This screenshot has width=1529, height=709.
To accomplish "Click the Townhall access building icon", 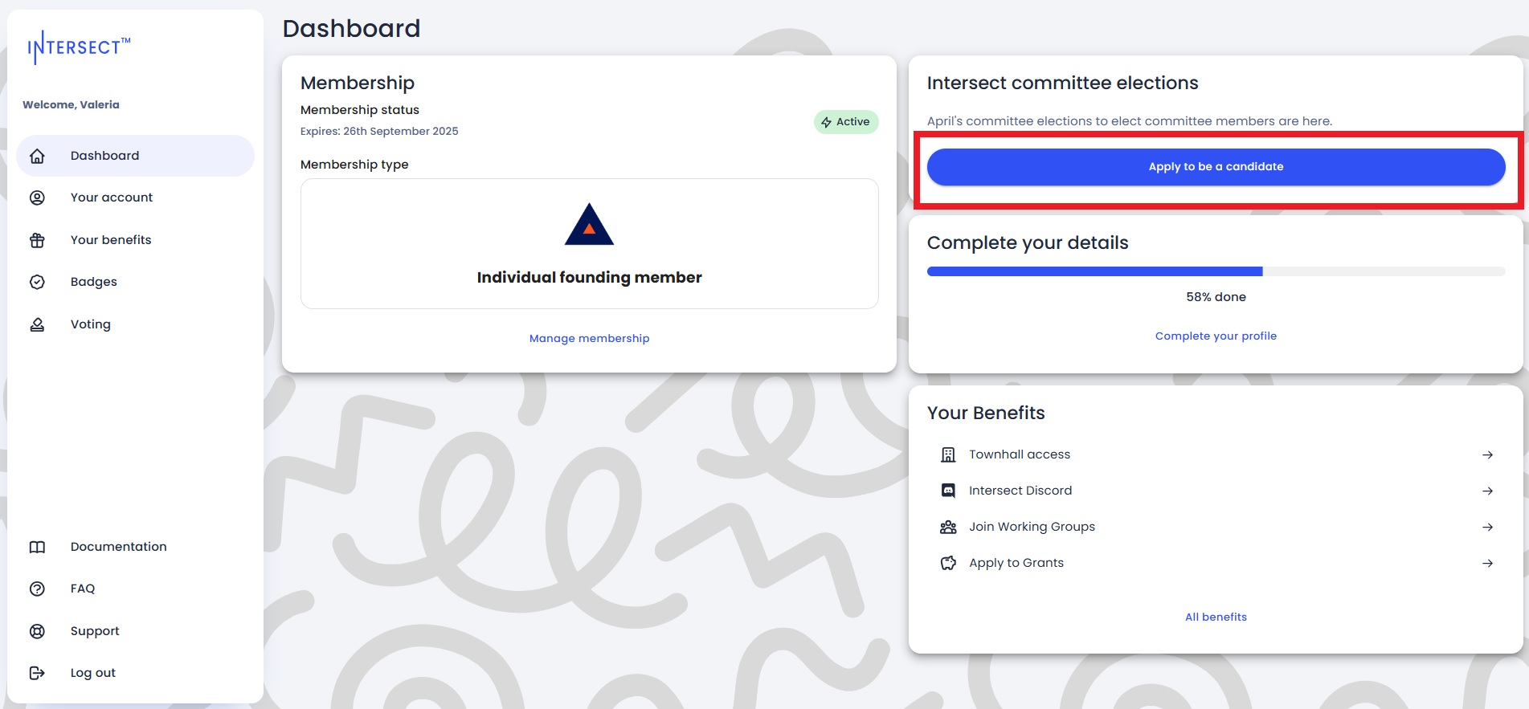I will [948, 454].
